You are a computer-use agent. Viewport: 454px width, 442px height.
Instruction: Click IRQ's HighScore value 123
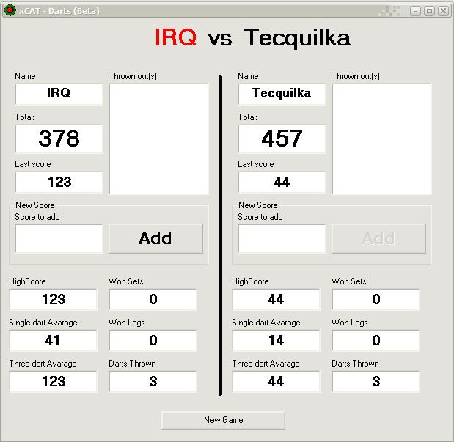click(x=54, y=299)
